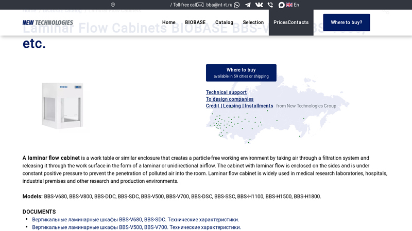
Task: Open the chat bubble messenger icon
Action: [x=282, y=5]
